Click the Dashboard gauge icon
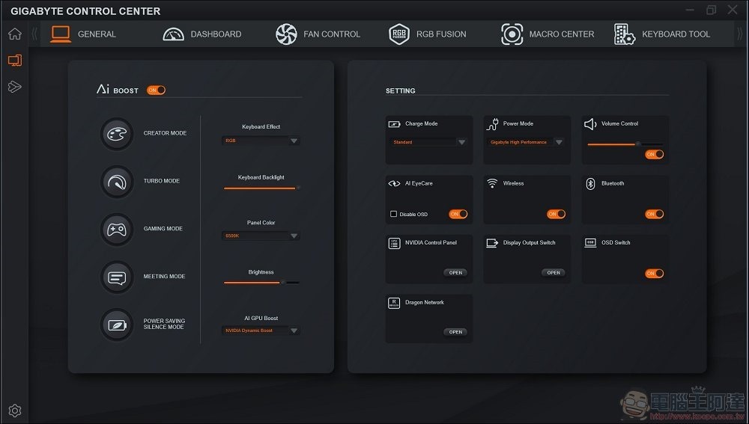Screen dimensions: 749x424 [x=174, y=34]
